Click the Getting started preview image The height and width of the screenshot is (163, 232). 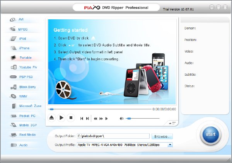pos(112,62)
